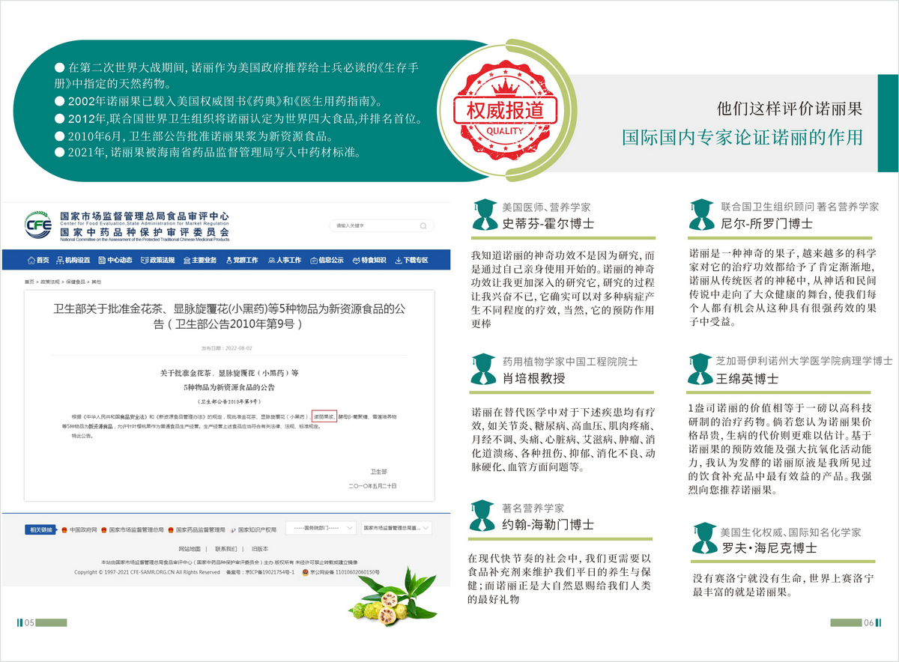This screenshot has height=662, width=899.
Task: Click the heading 他们这样评价诺丽果
Action: [790, 109]
